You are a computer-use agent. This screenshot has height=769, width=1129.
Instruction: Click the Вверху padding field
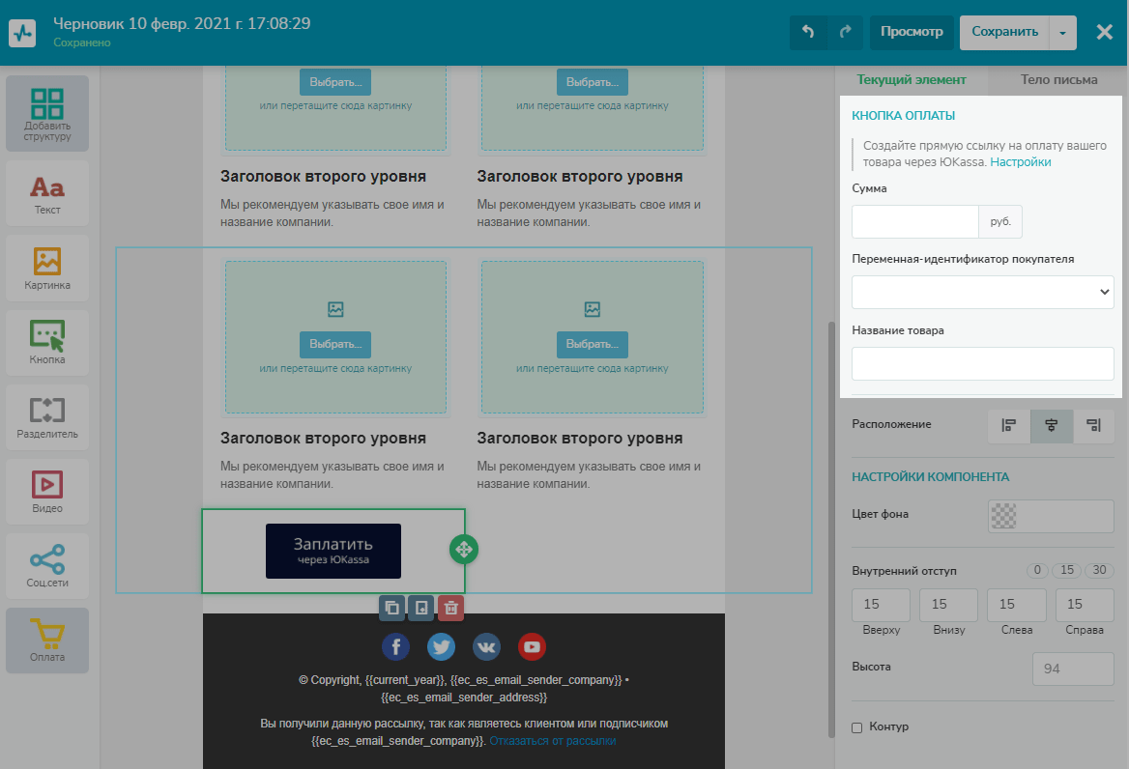(882, 605)
